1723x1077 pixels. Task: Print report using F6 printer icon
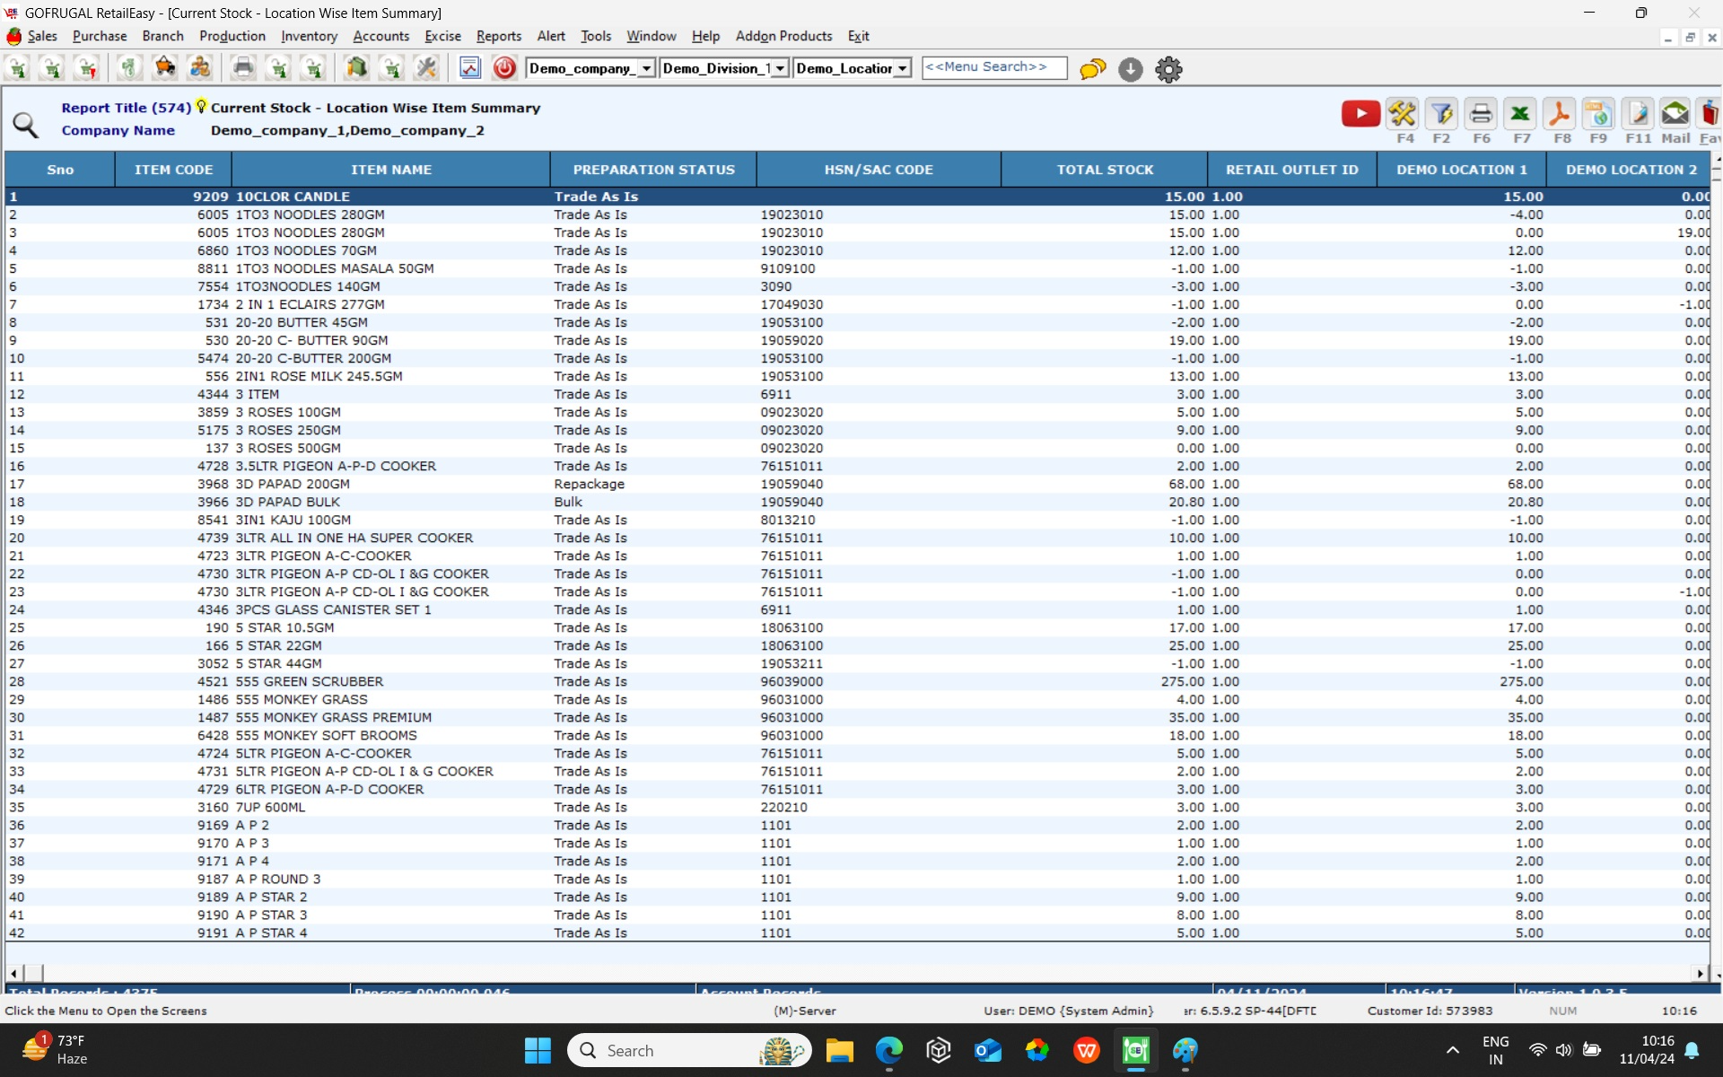point(1481,114)
